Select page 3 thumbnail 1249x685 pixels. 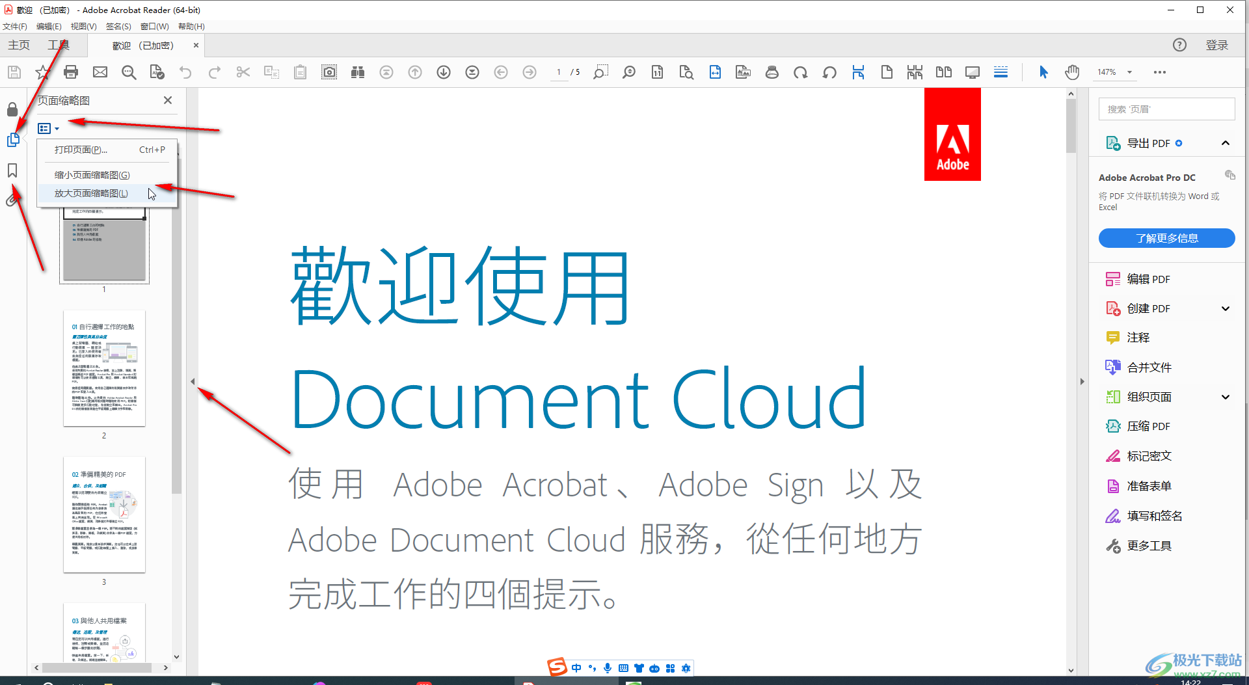[104, 515]
